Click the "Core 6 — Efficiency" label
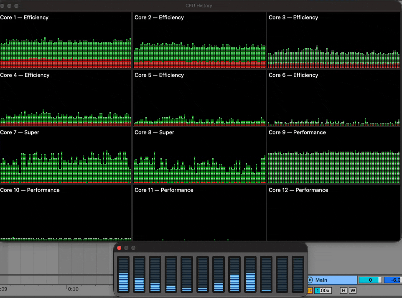 click(293, 75)
